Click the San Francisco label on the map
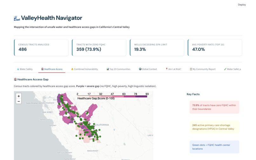The image size is (256, 160). 35,103
